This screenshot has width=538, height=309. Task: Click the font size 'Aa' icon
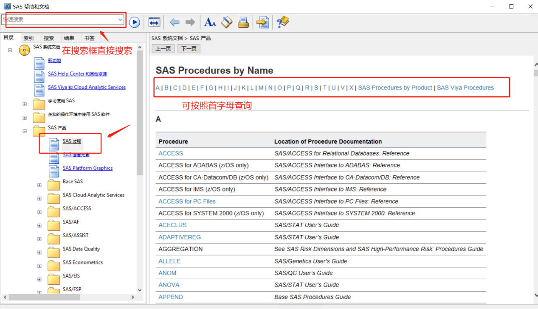tap(210, 22)
